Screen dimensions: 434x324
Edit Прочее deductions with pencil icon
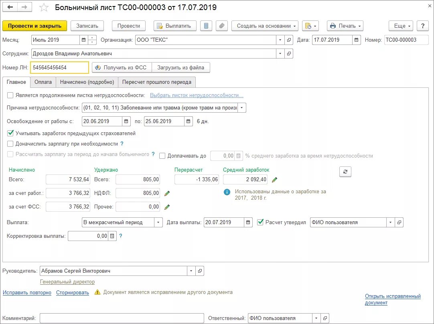(167, 207)
